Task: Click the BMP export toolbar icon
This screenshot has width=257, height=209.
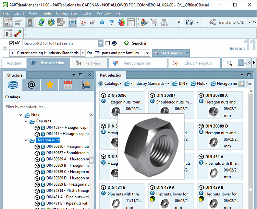Action: click(x=8, y=22)
